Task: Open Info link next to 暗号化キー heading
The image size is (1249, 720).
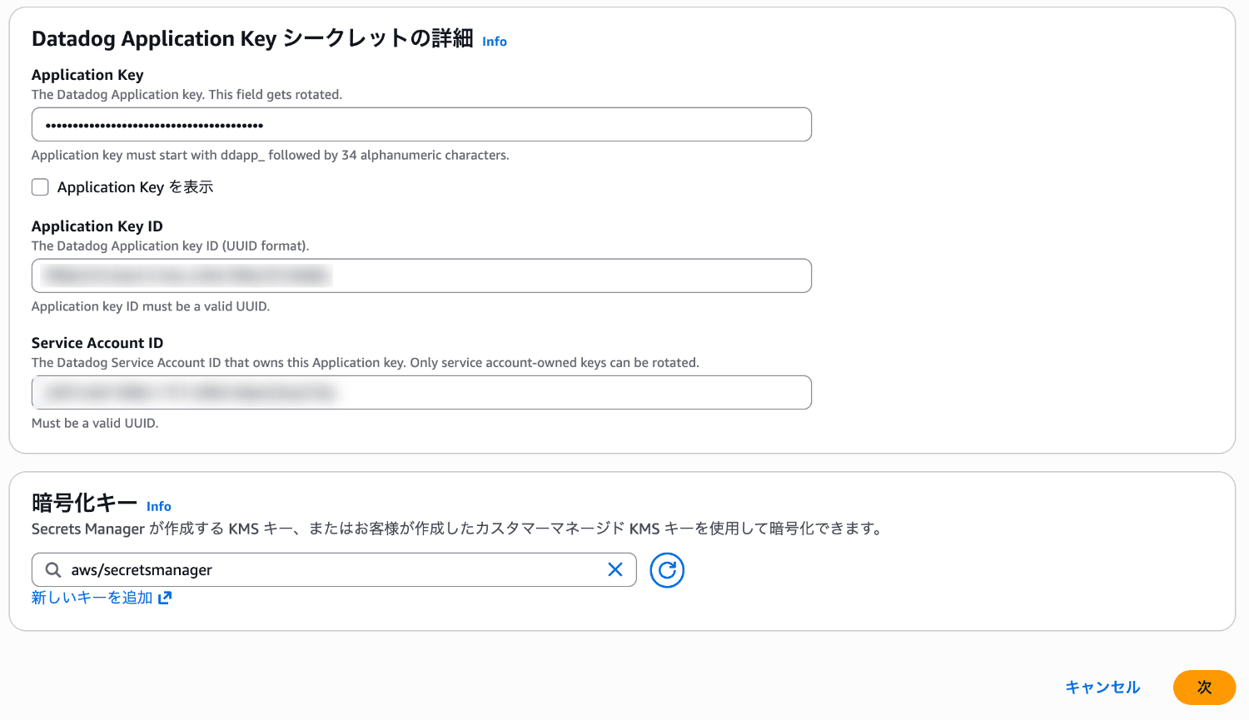Action: pyautogui.click(x=159, y=506)
